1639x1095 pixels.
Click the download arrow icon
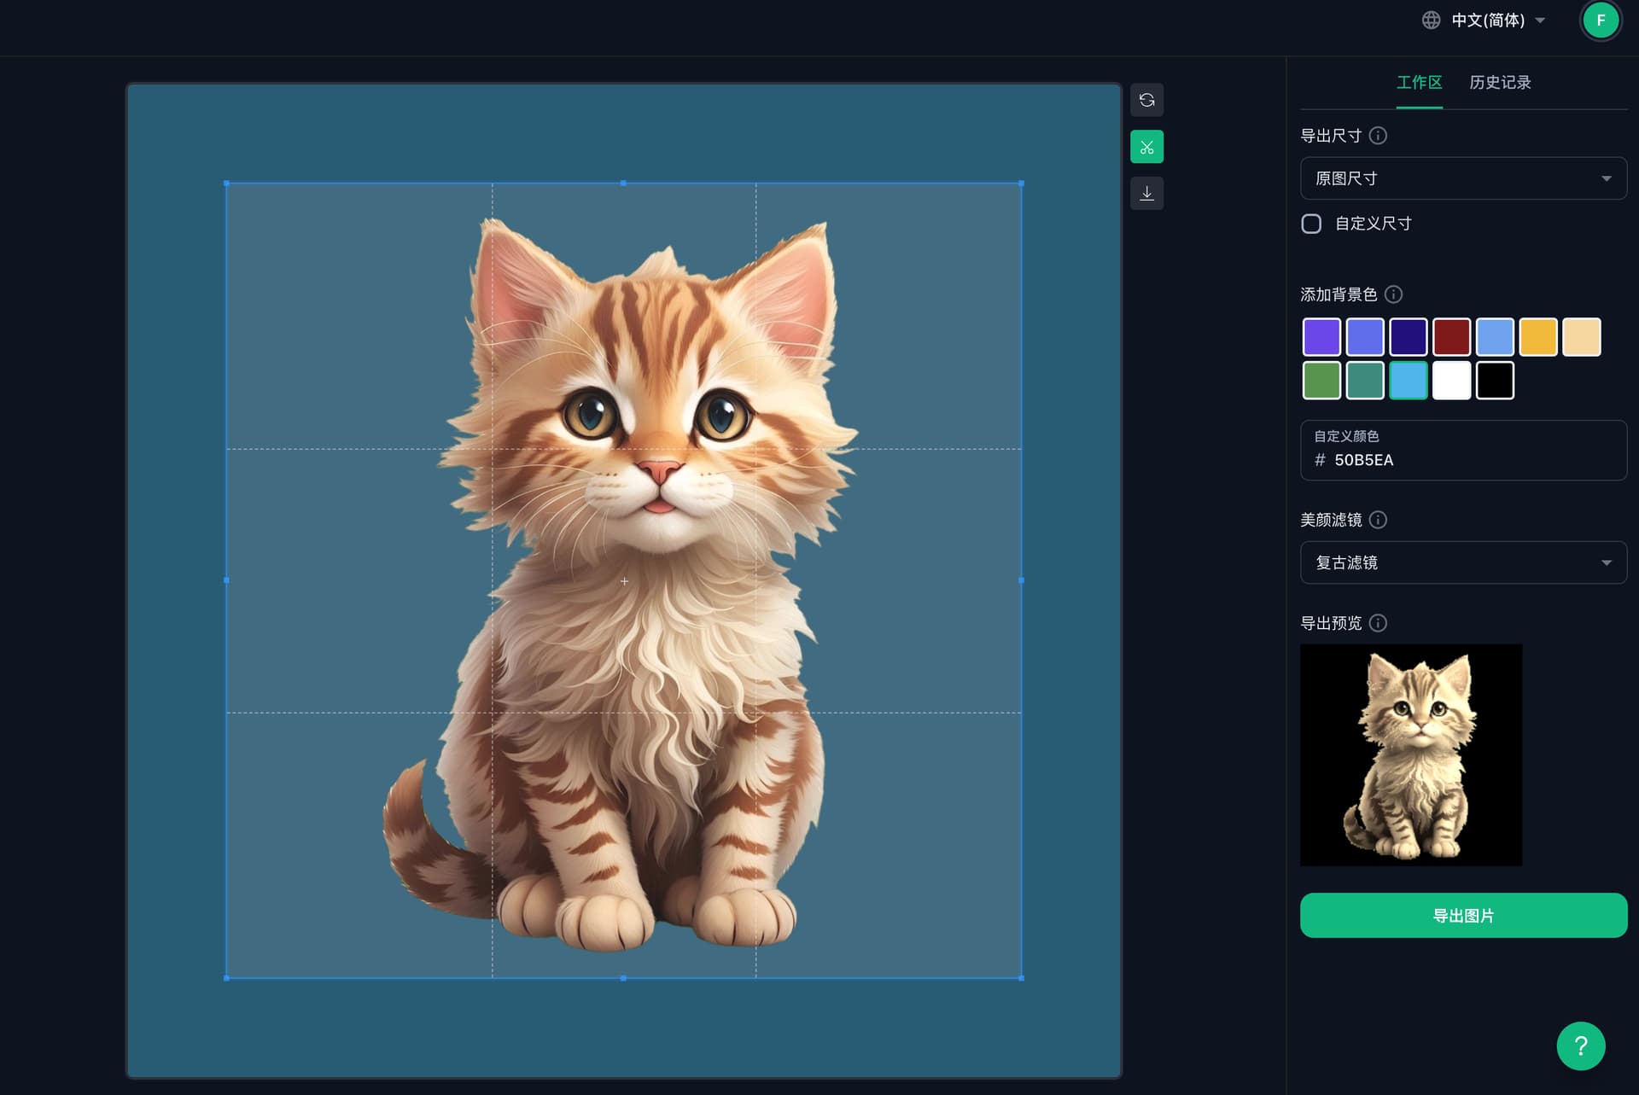(1146, 193)
